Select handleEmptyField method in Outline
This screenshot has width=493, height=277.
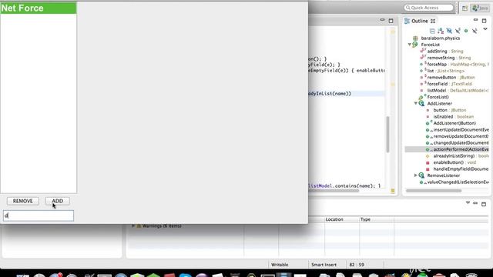(461, 169)
